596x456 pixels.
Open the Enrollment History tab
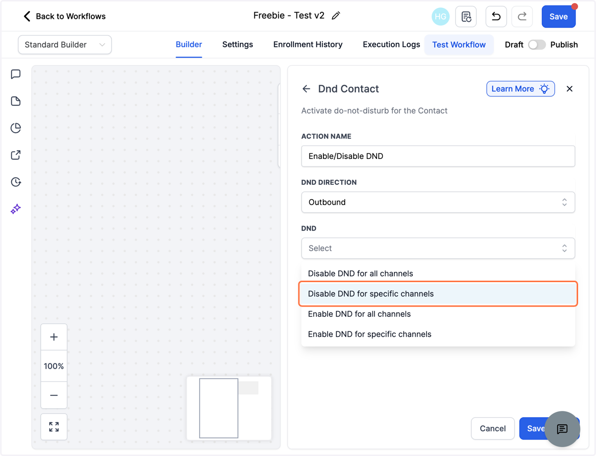click(x=308, y=45)
